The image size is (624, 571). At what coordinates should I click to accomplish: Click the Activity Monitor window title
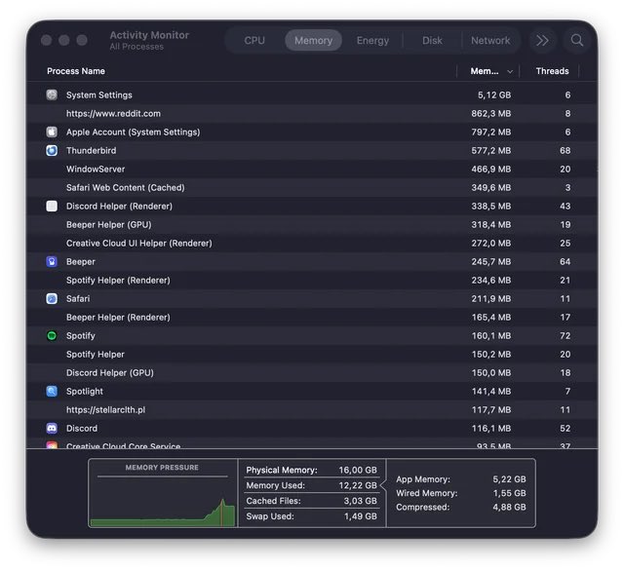click(149, 35)
